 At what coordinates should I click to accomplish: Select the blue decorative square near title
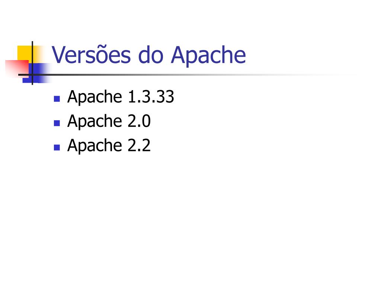click(37, 73)
